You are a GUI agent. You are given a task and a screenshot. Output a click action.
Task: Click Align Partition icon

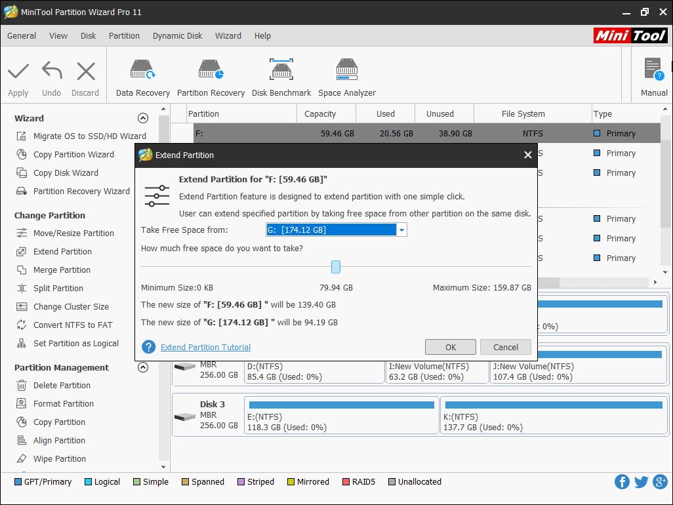point(22,441)
